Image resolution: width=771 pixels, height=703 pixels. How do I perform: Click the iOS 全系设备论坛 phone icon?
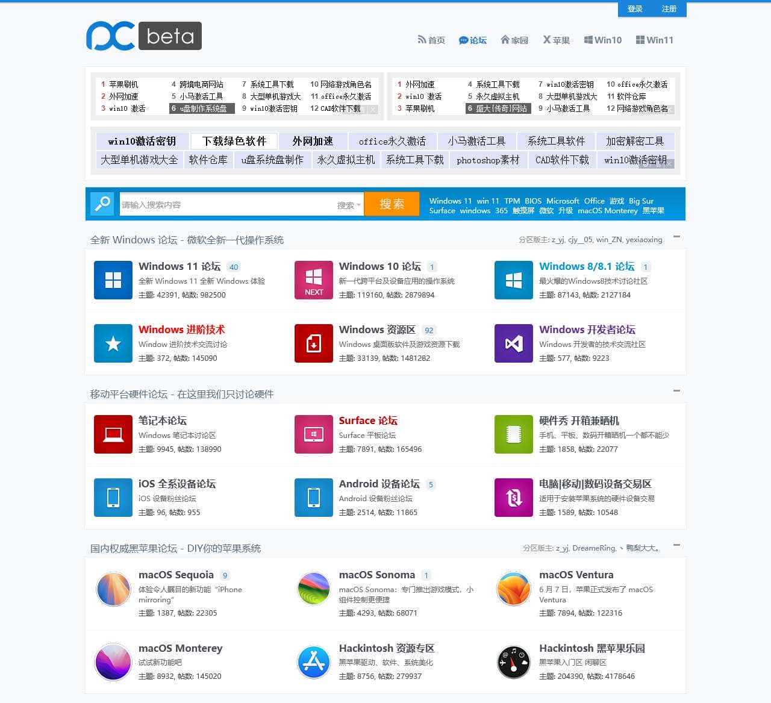(113, 498)
